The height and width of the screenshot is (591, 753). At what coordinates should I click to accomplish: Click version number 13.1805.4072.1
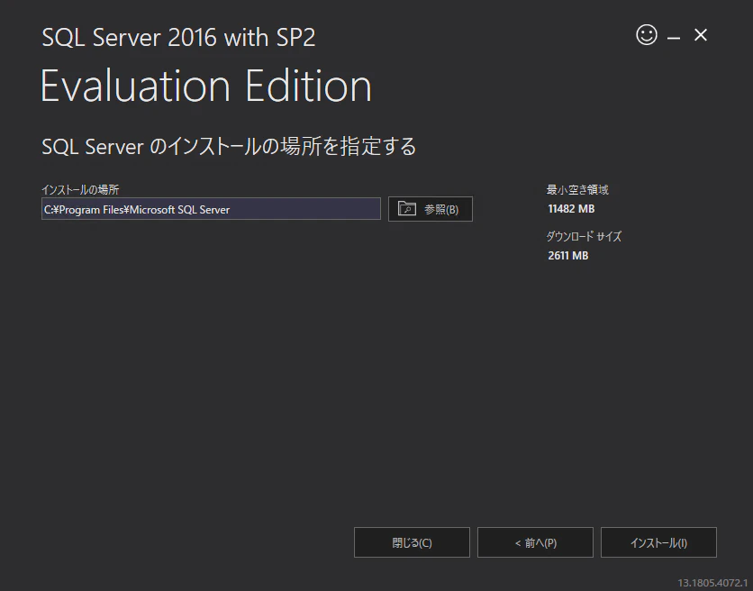click(x=712, y=583)
